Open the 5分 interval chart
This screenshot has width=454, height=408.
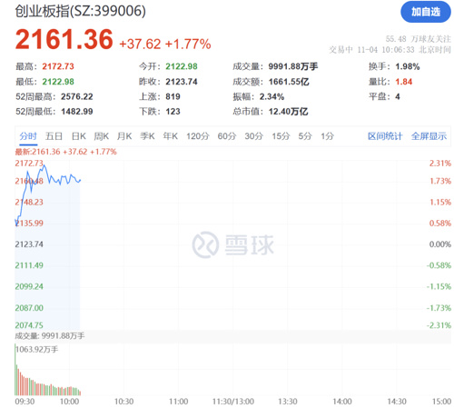click(305, 136)
